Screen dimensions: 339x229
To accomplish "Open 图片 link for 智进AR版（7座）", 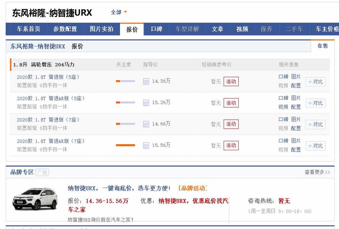I will [x=296, y=141].
